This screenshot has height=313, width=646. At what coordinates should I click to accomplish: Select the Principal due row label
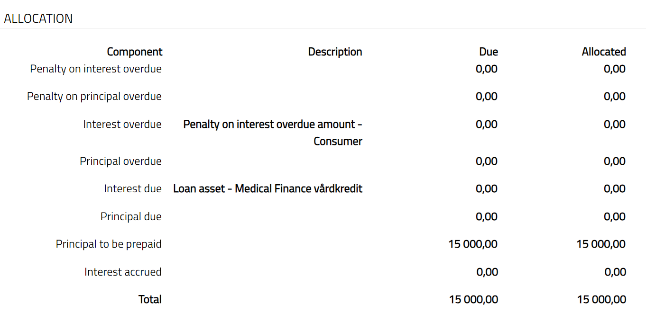pos(131,216)
